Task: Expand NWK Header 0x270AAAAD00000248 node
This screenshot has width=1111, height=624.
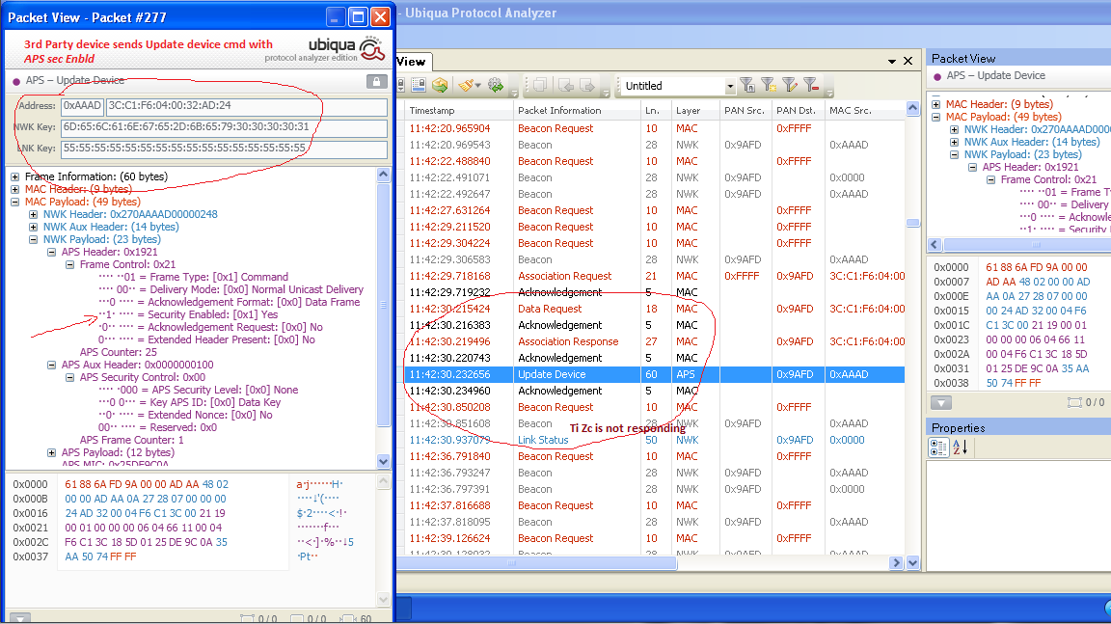Action: click(x=34, y=215)
